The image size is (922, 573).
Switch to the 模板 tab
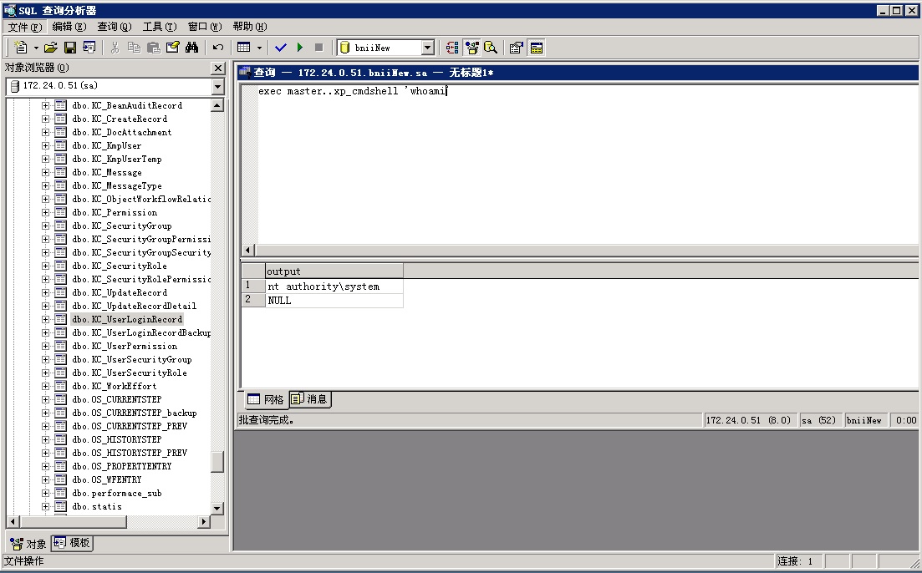point(72,543)
